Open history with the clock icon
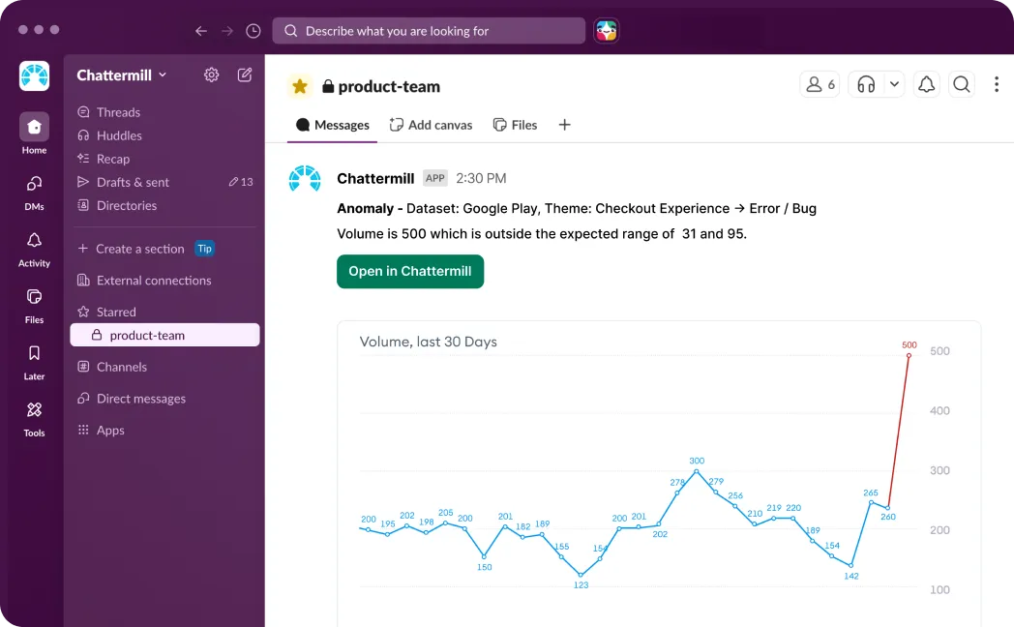Viewport: 1014px width, 627px height. coord(253,31)
